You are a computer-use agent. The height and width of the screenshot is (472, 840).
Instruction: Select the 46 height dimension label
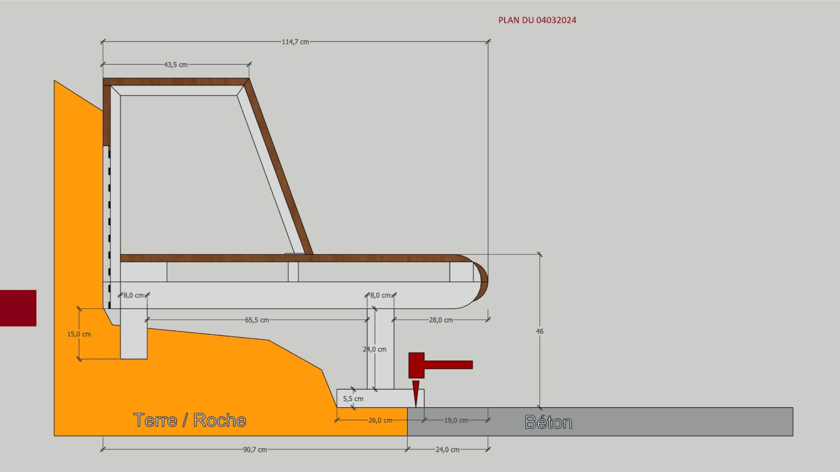(x=539, y=331)
